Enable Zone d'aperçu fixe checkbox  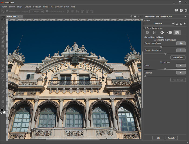tap(145, 28)
